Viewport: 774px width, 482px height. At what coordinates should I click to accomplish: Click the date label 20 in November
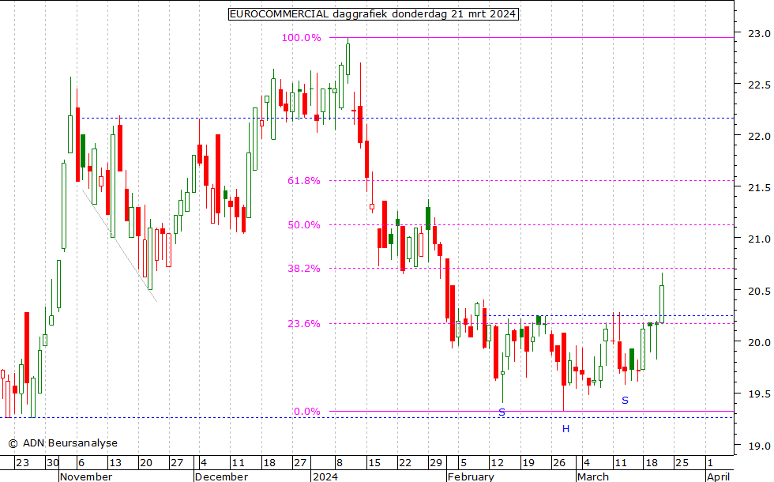(x=145, y=463)
